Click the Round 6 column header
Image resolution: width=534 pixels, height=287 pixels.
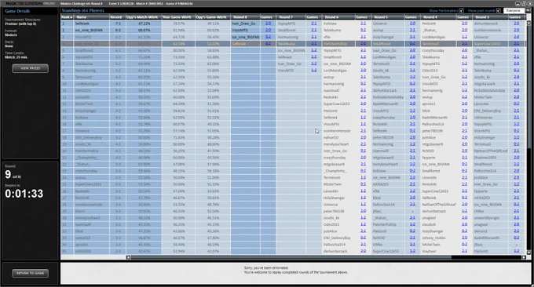(338, 17)
